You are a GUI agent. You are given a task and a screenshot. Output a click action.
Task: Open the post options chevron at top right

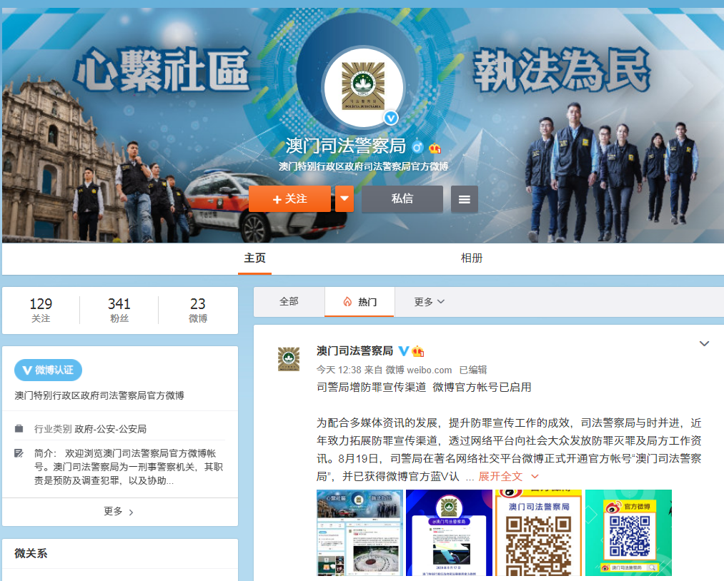click(x=704, y=343)
